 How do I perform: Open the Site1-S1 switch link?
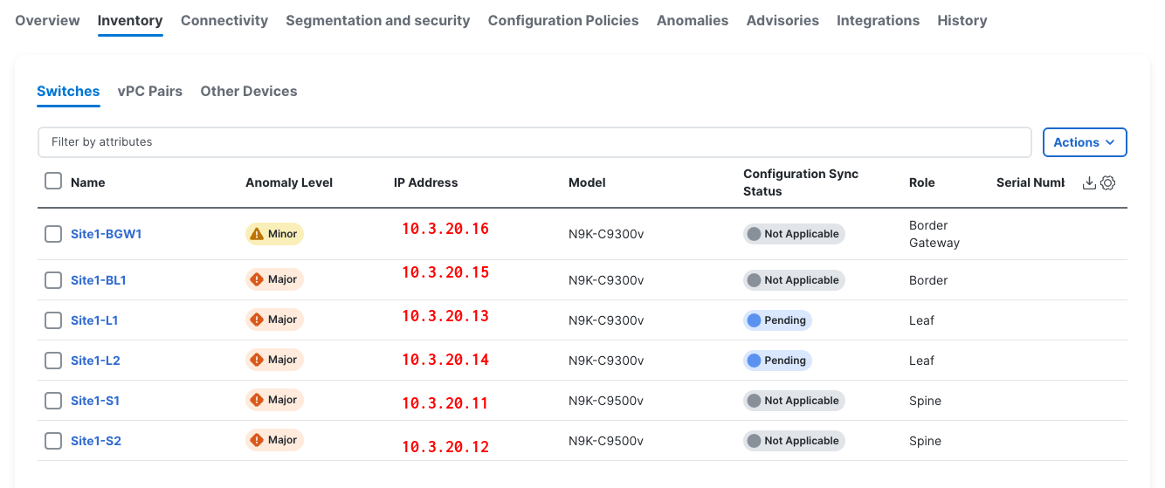95,401
